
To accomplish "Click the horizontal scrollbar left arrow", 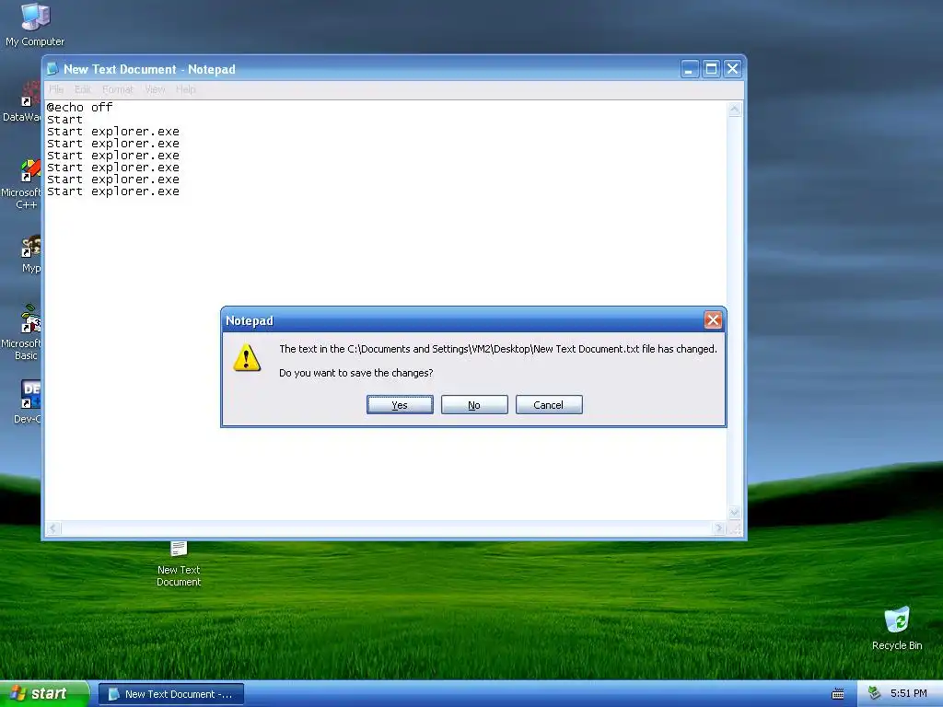I will pyautogui.click(x=52, y=528).
